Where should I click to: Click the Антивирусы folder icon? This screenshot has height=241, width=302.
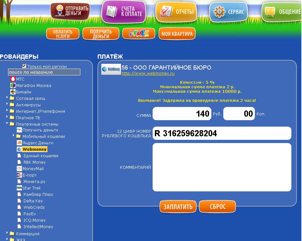pos(12,105)
